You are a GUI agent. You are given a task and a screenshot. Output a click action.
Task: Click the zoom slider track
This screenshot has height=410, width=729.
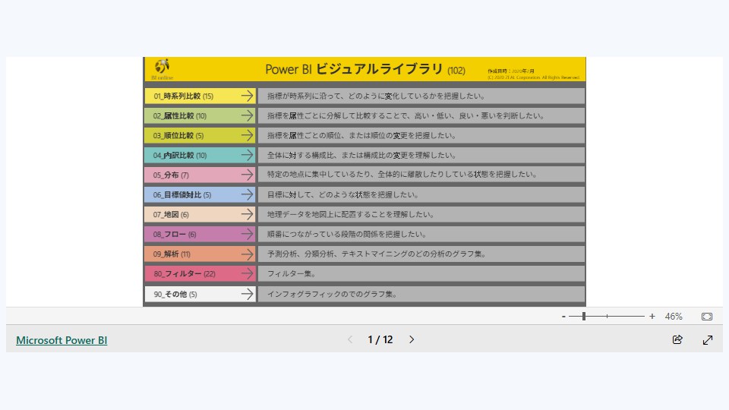607,317
